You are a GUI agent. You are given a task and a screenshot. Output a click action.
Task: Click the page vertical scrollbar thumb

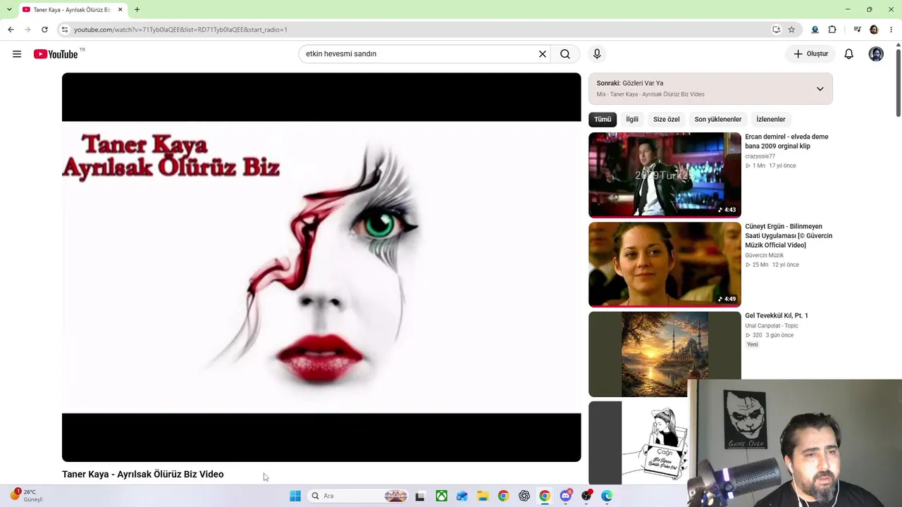(898, 82)
